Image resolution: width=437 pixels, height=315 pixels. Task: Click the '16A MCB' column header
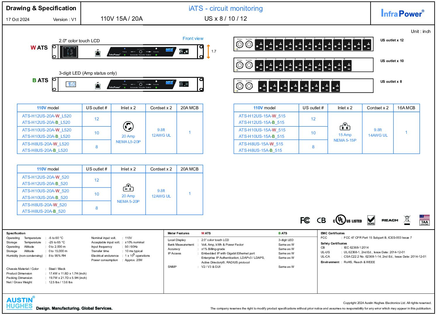point(406,108)
